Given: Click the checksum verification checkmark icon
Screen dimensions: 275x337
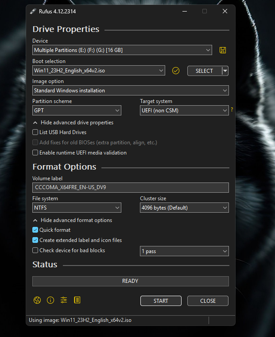Looking at the screenshot, I should 176,71.
